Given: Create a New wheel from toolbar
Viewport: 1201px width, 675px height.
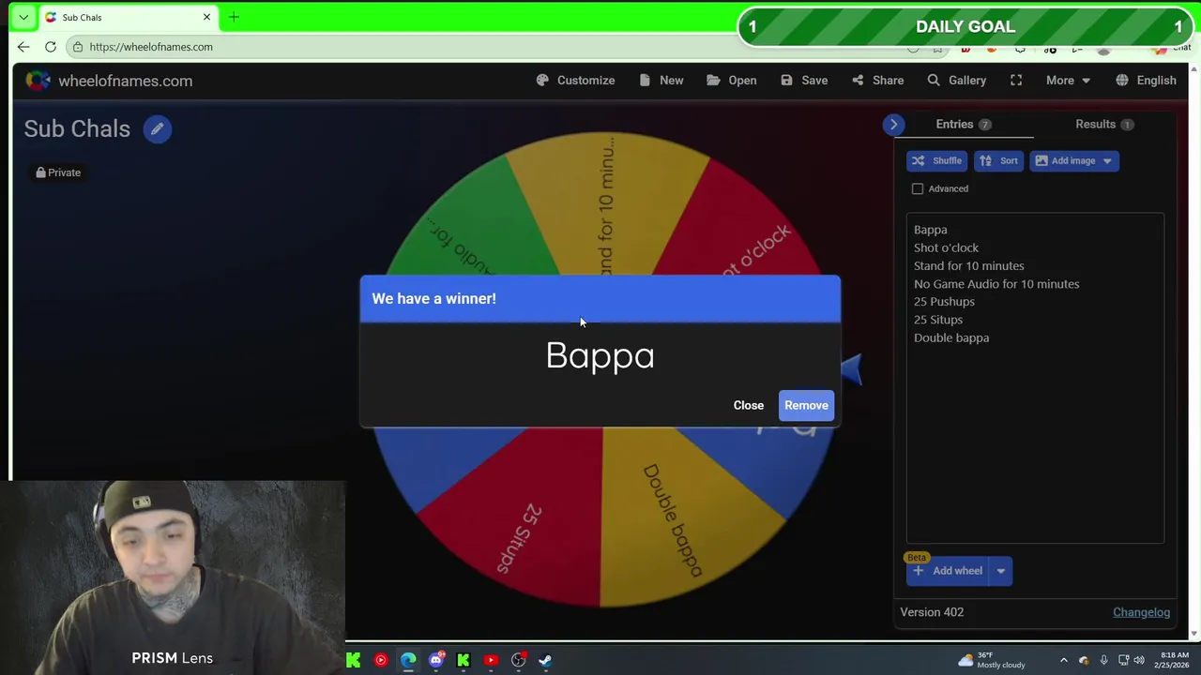Looking at the screenshot, I should click(661, 81).
